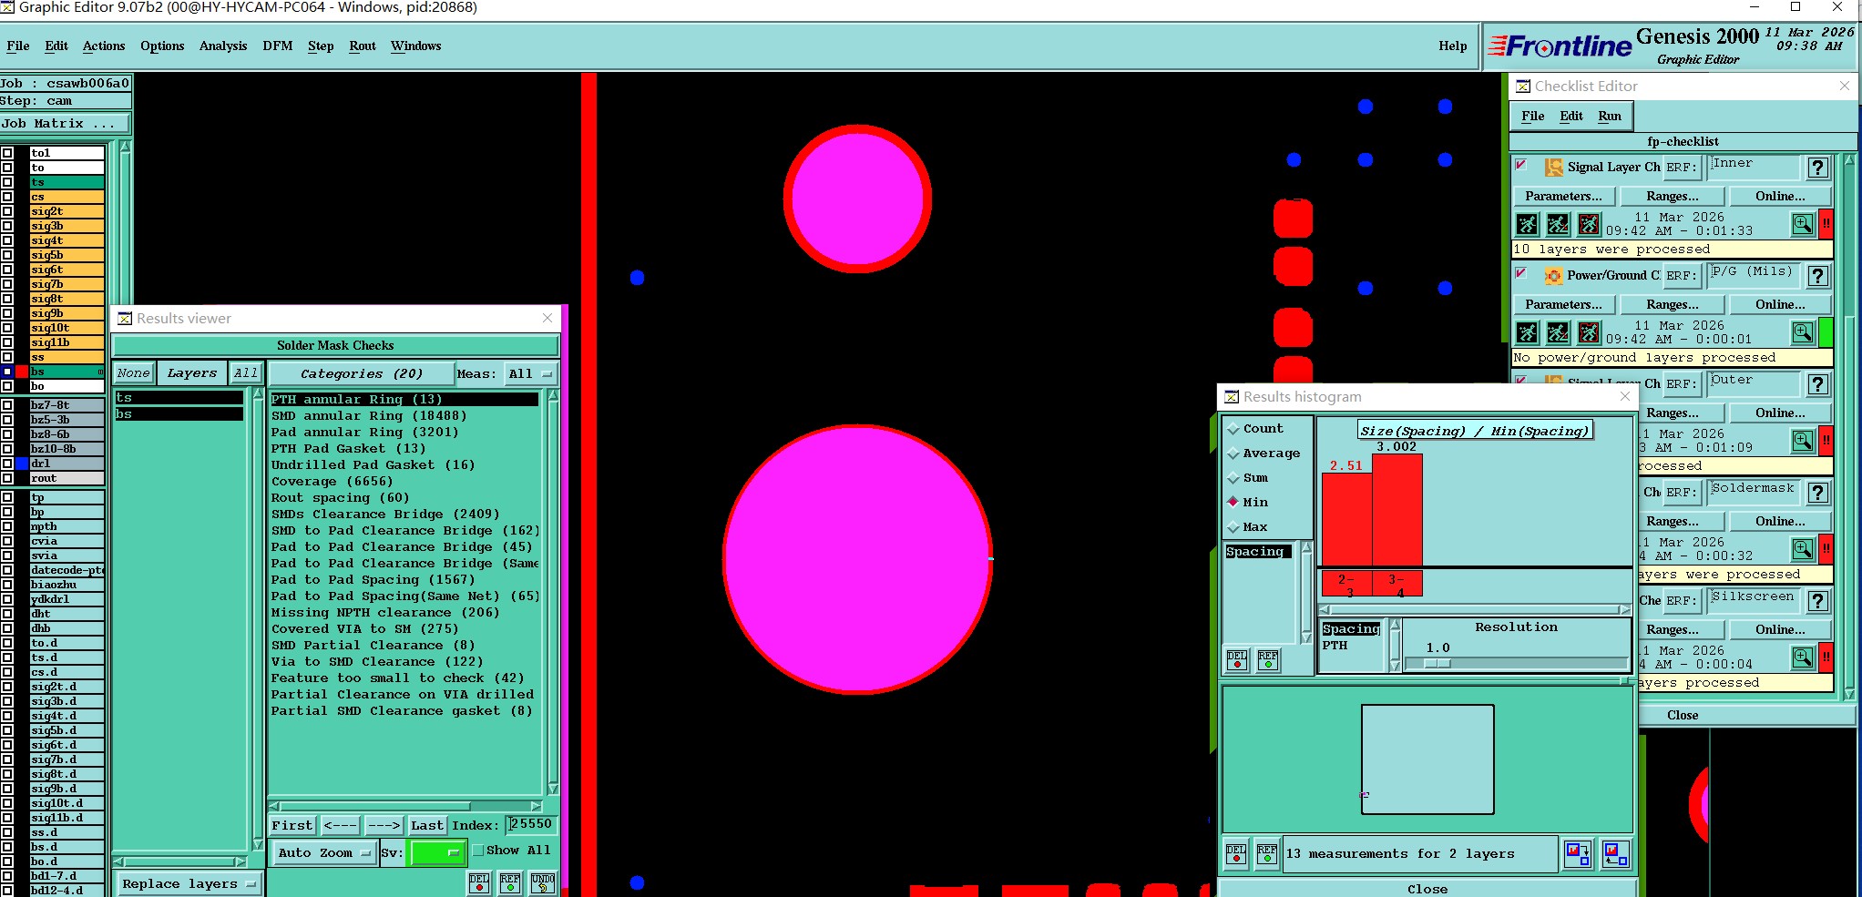The height and width of the screenshot is (897, 1862).
Task: Click next arrow ---> button
Action: (x=384, y=826)
